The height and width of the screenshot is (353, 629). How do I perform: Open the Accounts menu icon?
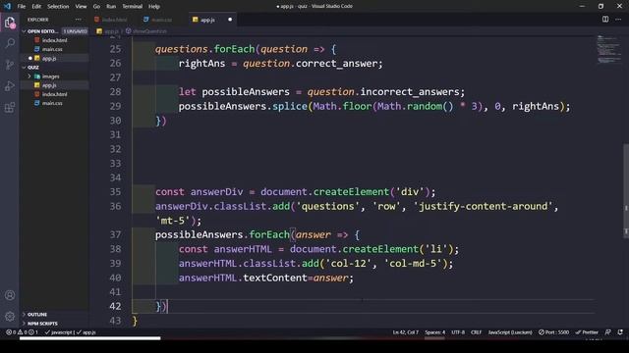[10, 295]
